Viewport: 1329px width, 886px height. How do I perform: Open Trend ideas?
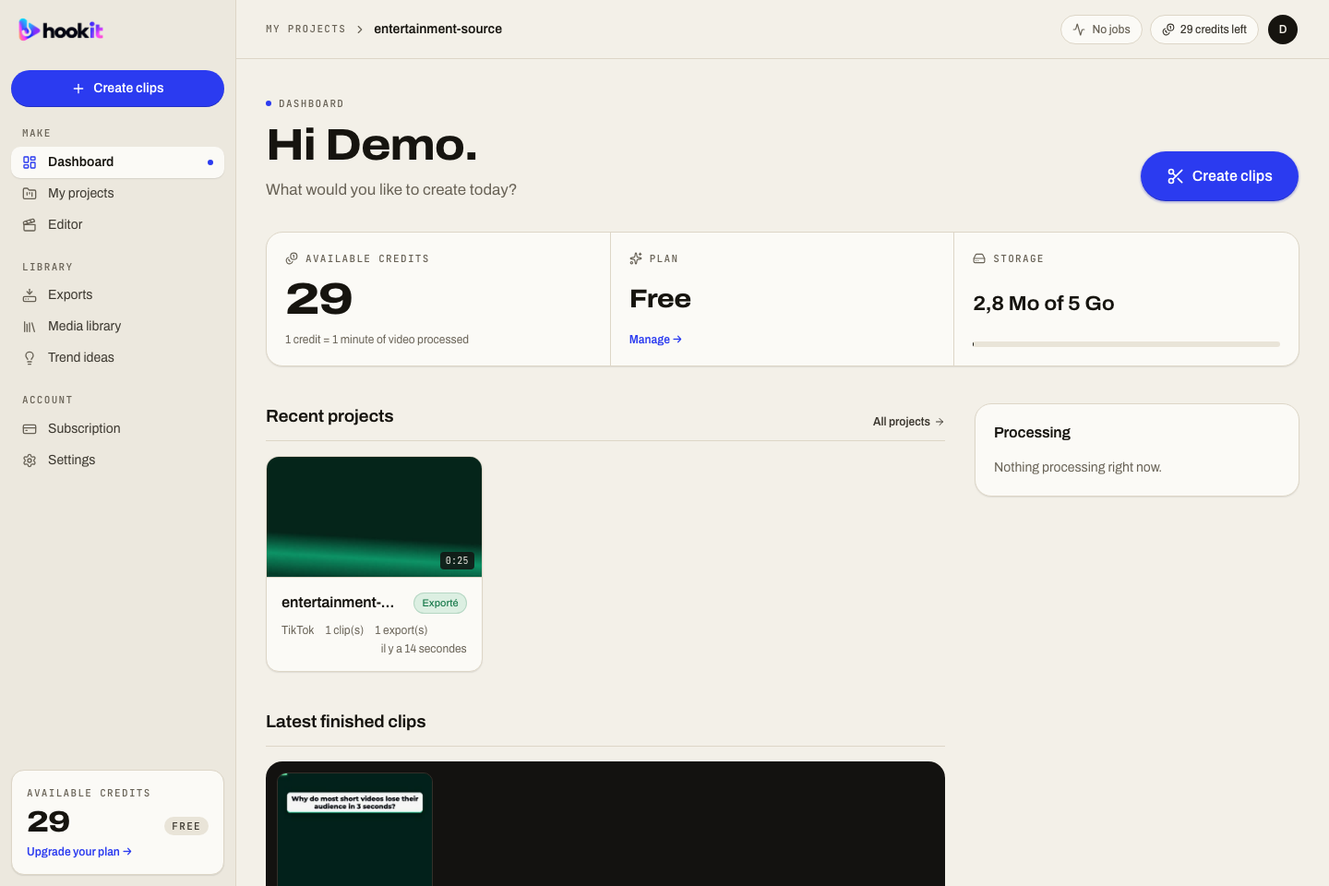117,358
